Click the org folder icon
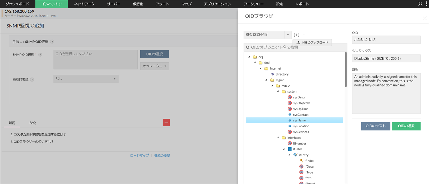Image resolution: width=429 pixels, height=184 pixels. point(255,57)
